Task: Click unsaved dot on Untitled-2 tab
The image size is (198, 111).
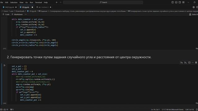Action: pos(50,7)
